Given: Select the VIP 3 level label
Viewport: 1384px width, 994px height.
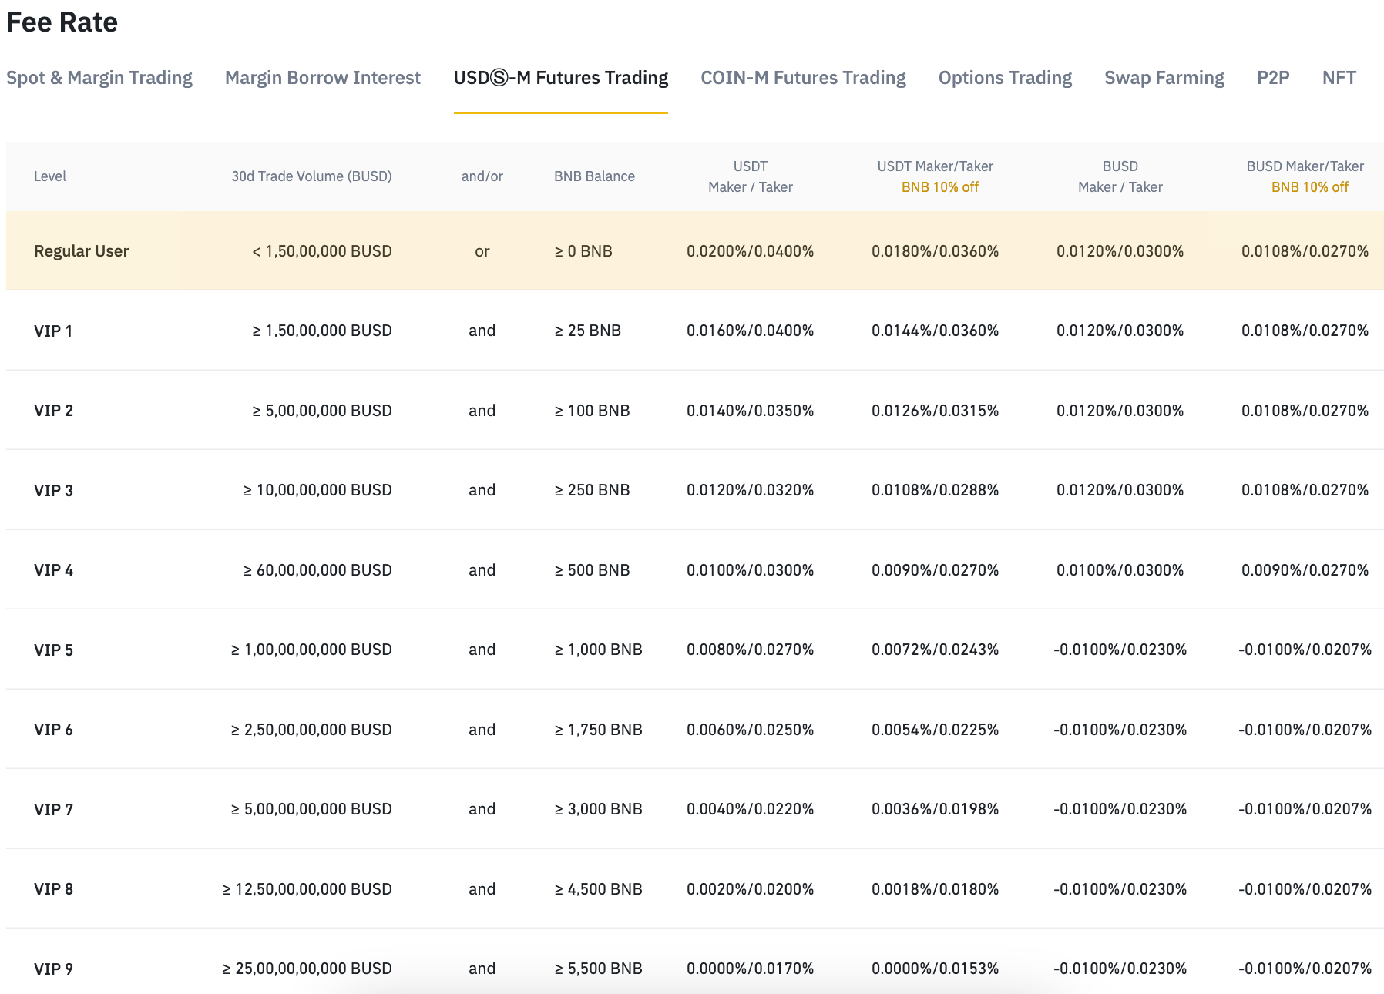Looking at the screenshot, I should (53, 491).
